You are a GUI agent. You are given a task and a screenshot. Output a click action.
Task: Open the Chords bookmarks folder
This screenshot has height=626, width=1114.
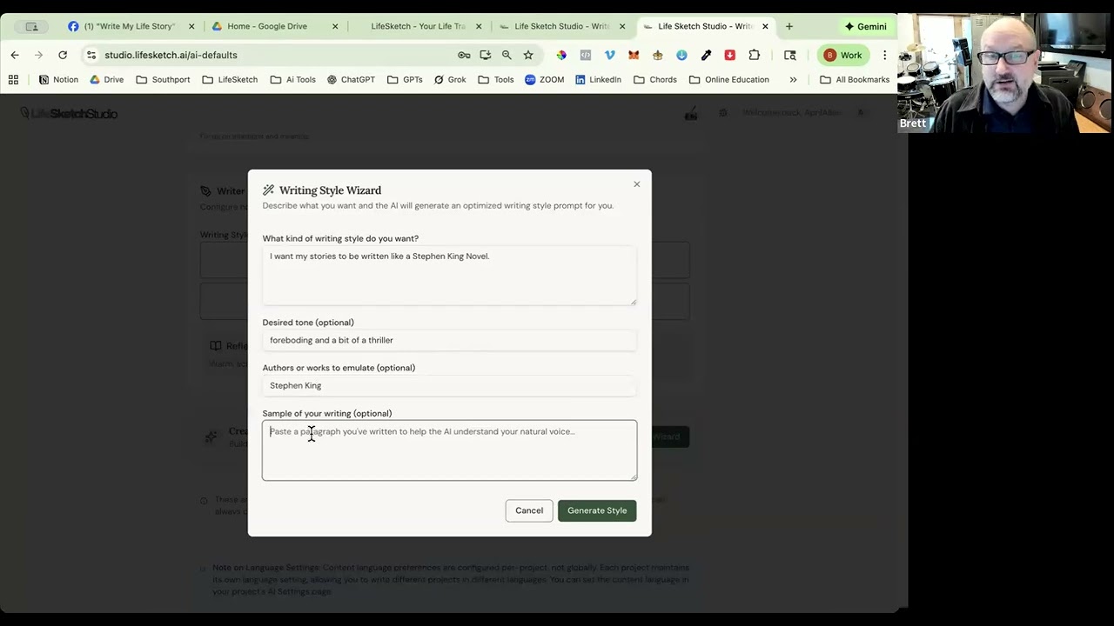655,79
